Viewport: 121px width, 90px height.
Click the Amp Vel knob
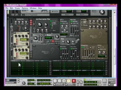pos(63,42)
